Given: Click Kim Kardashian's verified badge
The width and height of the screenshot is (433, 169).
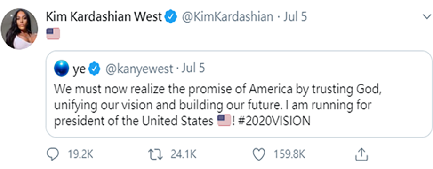Looking at the screenshot, I should tap(171, 17).
